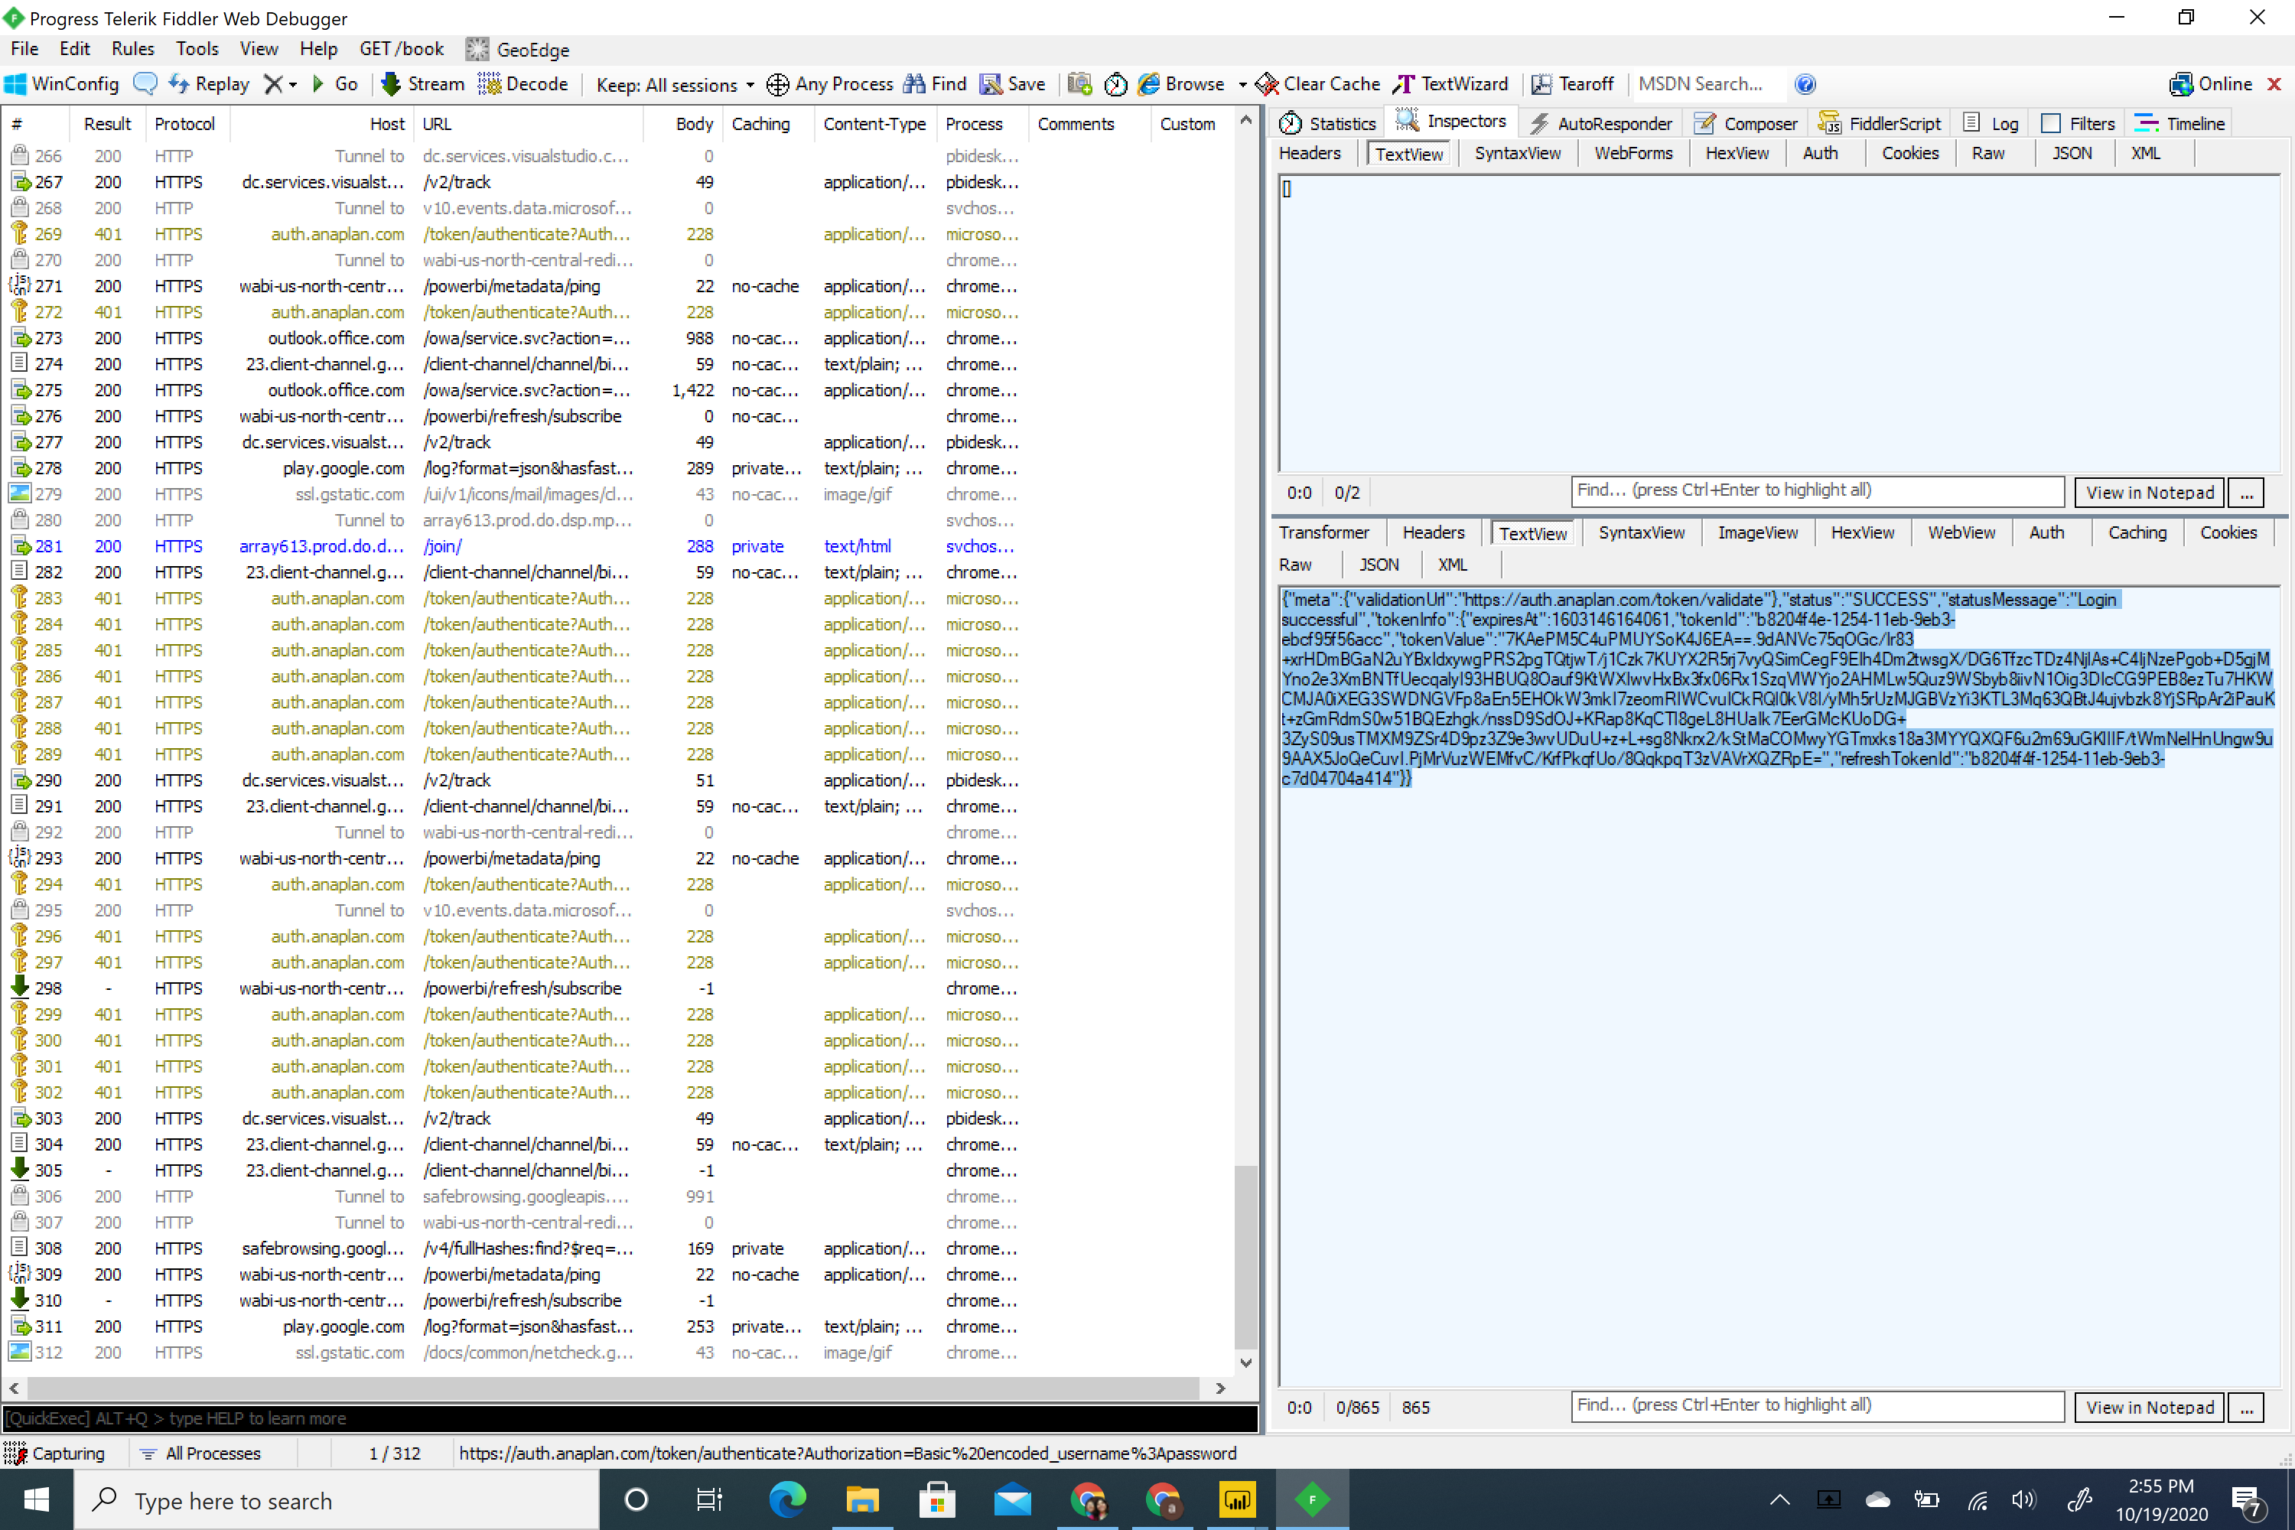Click request pane View in Notepad button
Viewport: 2295px width, 1530px height.
point(2150,493)
